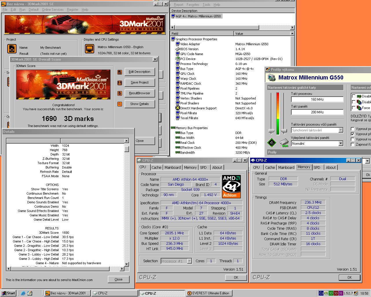Enable the Zapnout ří checkbox
Image resolution: width=371 pixels, height=297 pixels.
[x=352, y=144]
